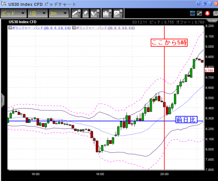Open the 5m timeframe dropdown
218x181 pixels.
pos(59,13)
